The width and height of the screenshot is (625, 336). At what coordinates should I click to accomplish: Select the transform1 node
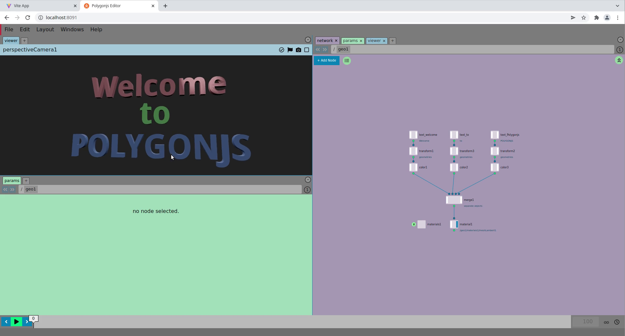(x=413, y=151)
